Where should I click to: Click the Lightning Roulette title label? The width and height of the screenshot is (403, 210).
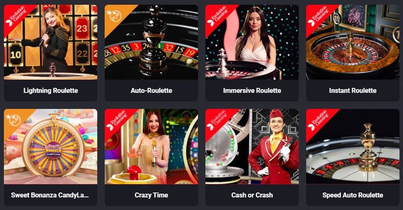[x=51, y=90]
